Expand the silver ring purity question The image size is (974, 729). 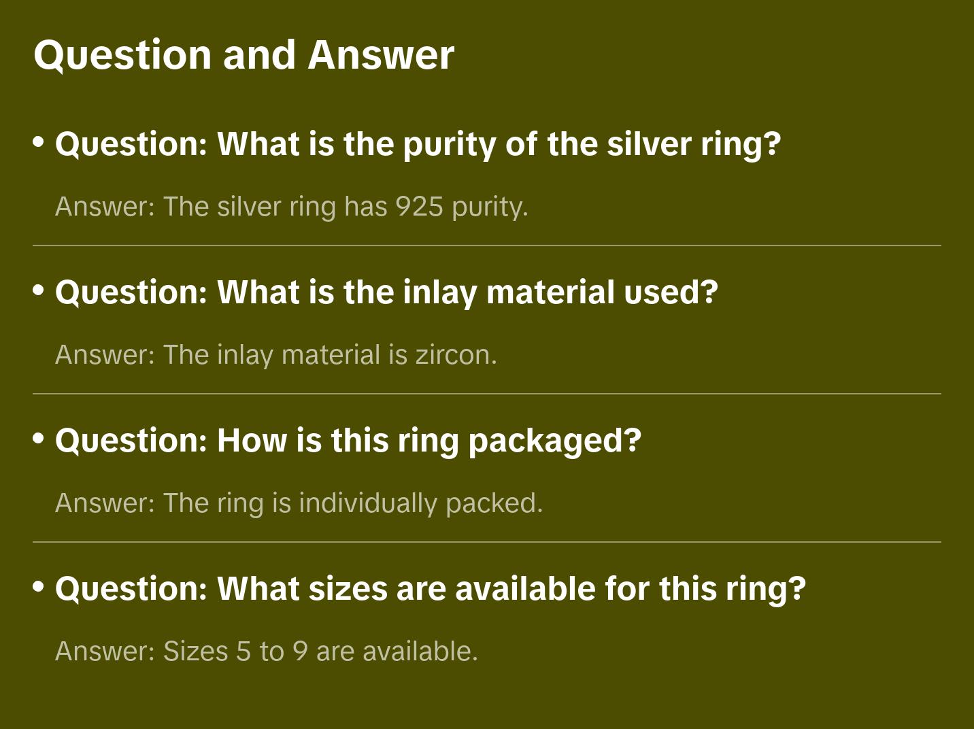418,144
